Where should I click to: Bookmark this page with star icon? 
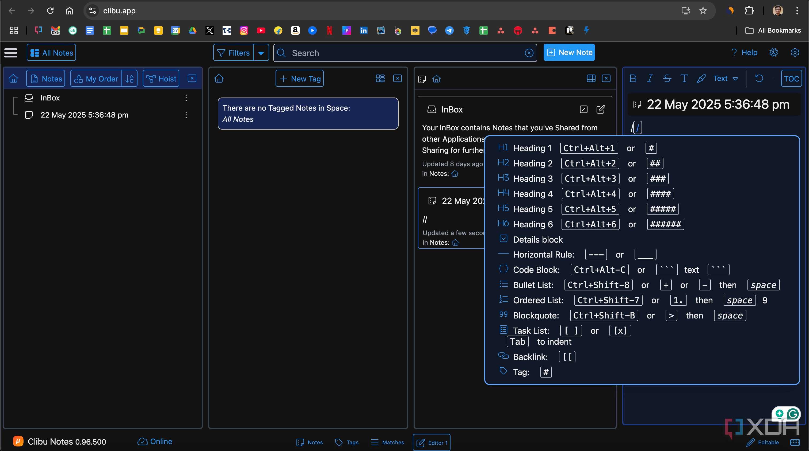tap(703, 11)
